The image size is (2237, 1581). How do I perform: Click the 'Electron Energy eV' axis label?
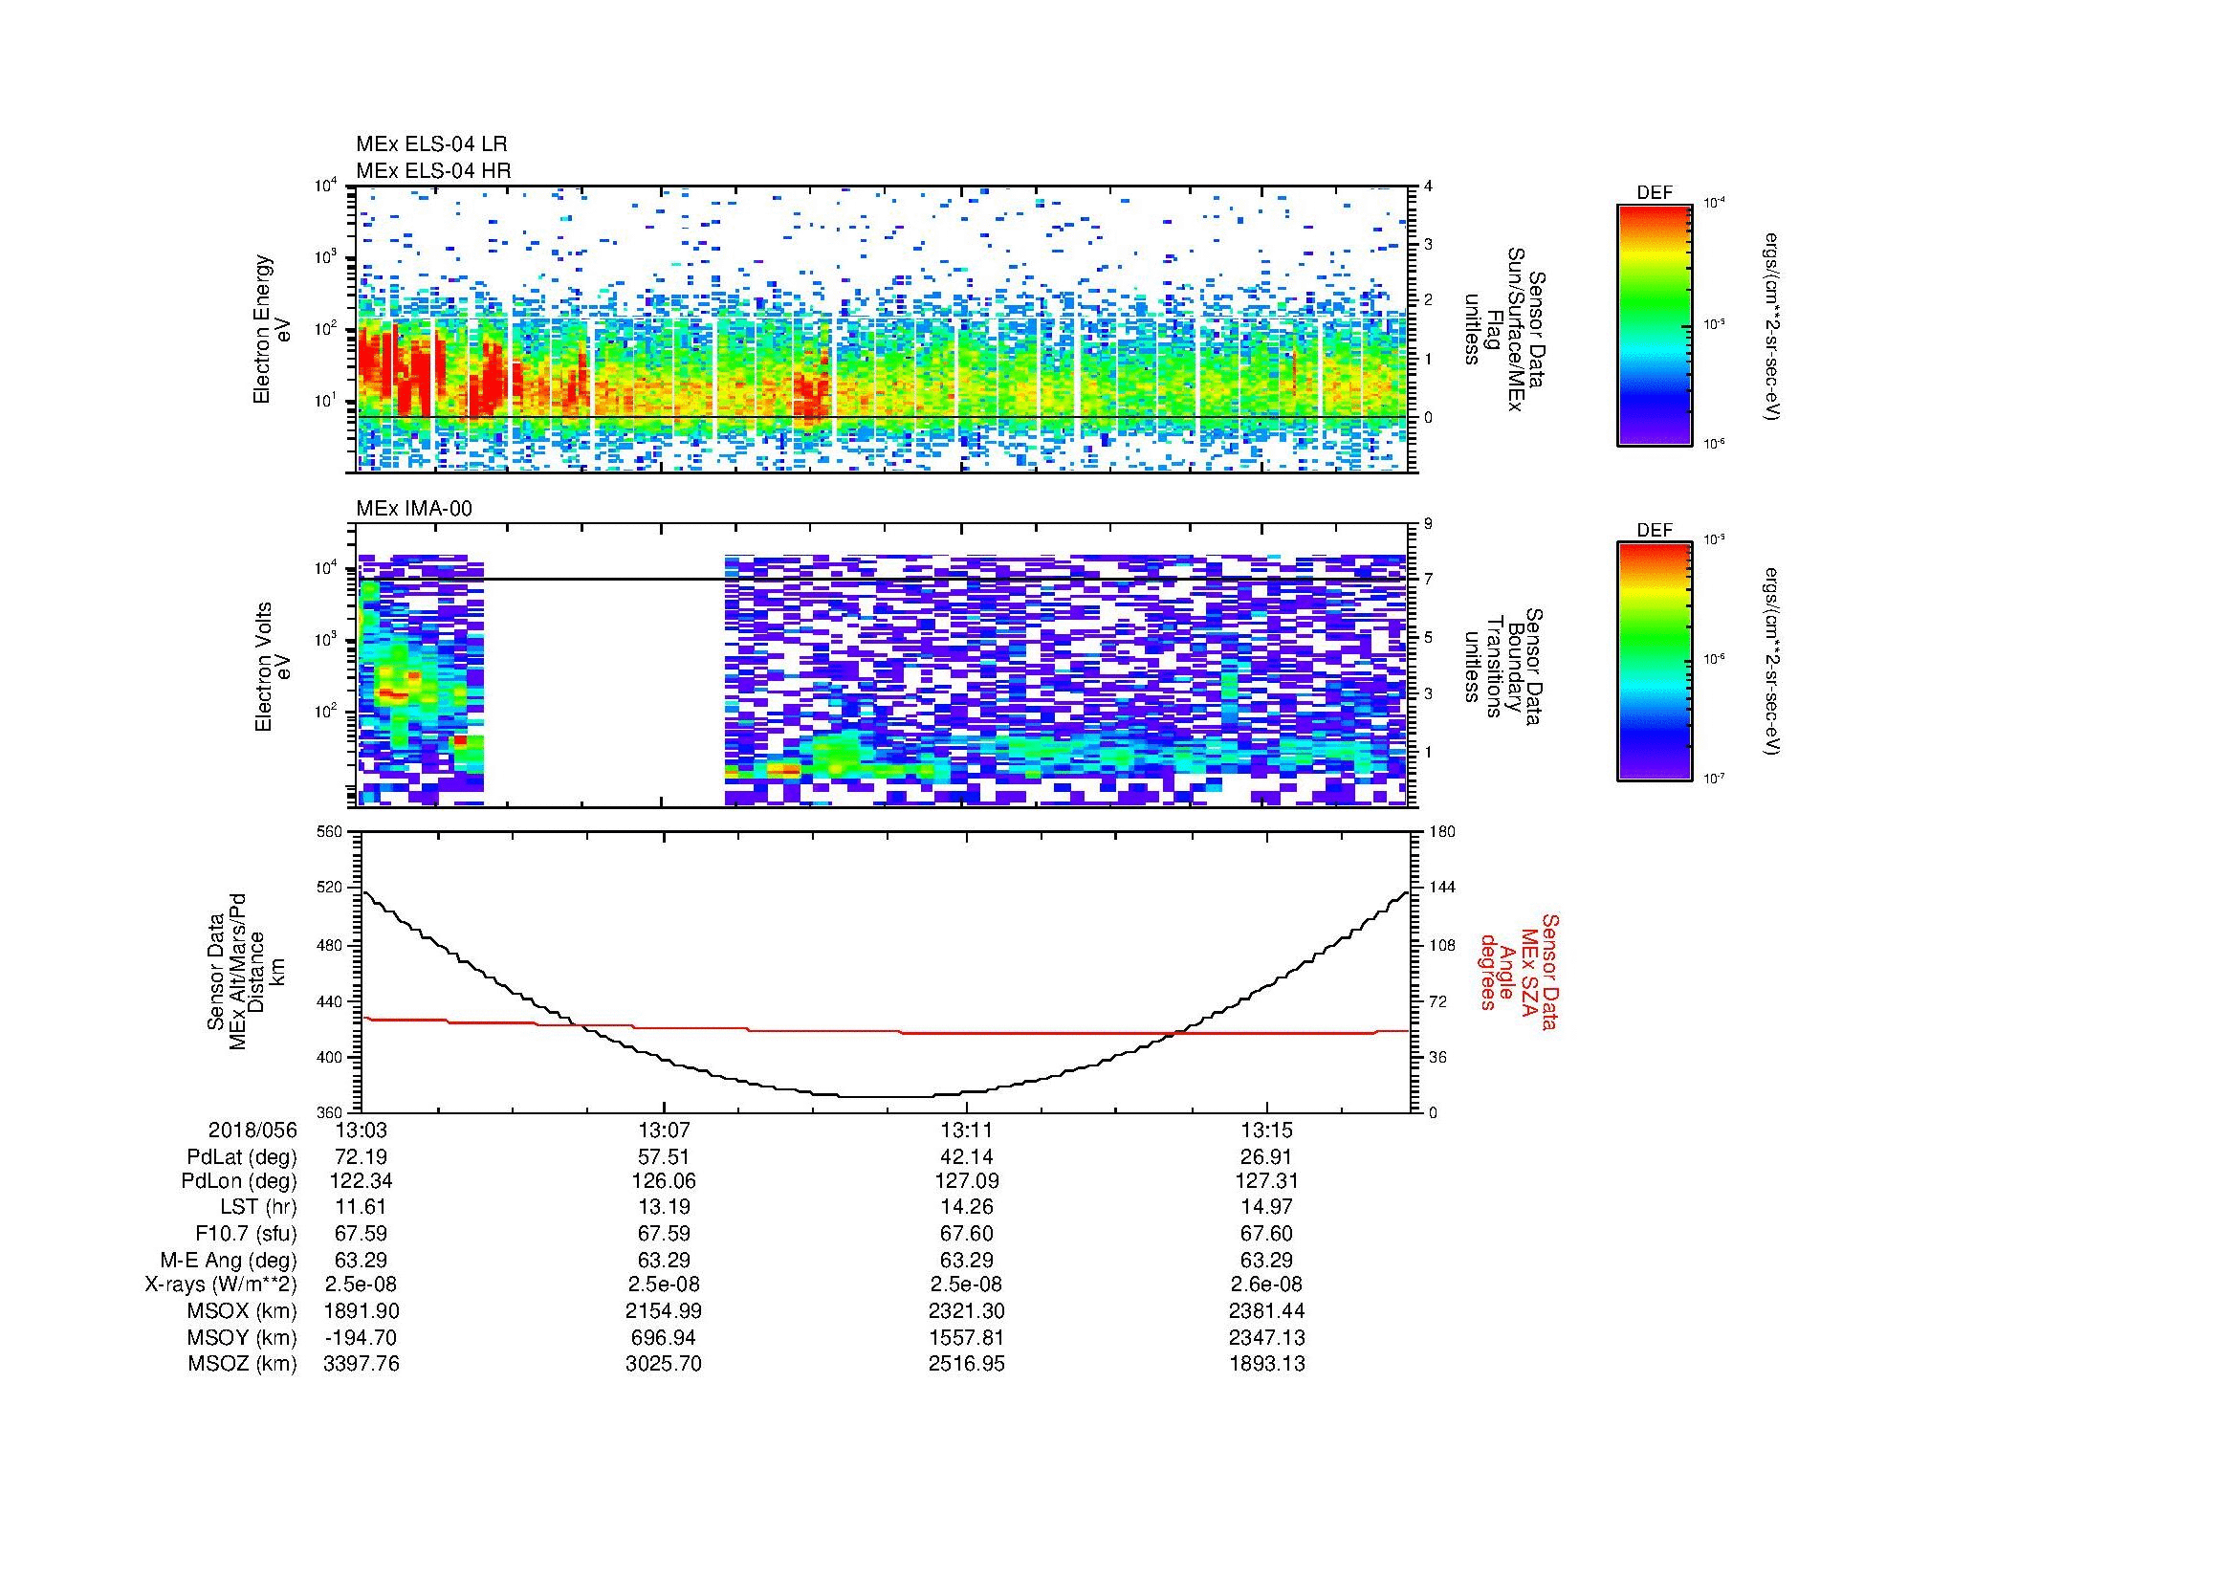click(272, 329)
